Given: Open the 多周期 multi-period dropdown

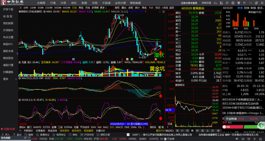Looking at the screenshot, I should click(95, 8).
